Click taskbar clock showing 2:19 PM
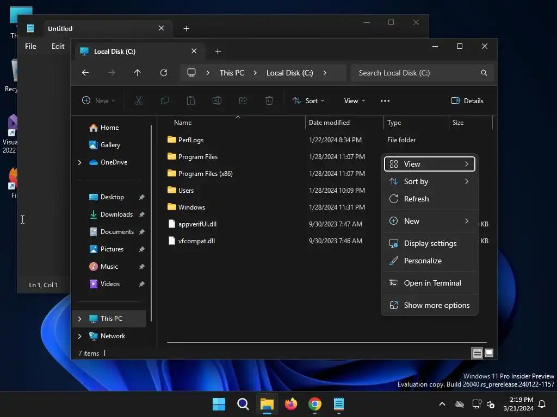Image resolution: width=557 pixels, height=417 pixels. [518, 404]
